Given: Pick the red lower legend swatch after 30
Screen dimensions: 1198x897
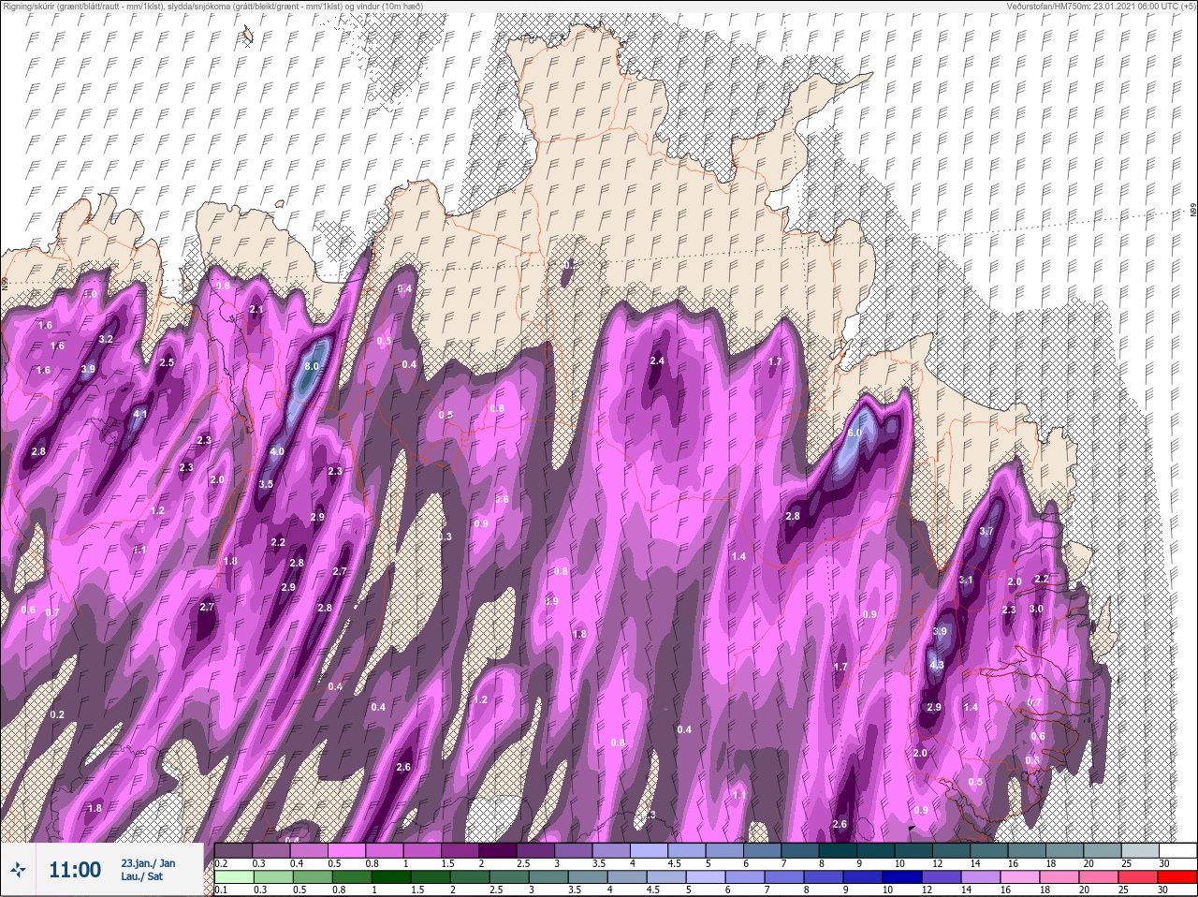Looking at the screenshot, I should tap(1178, 878).
